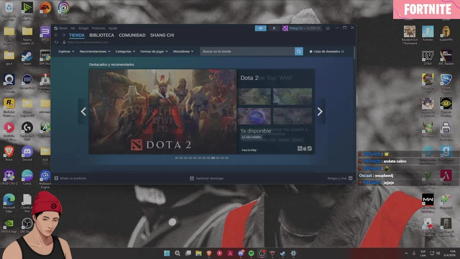Viewport: 460px width, 259px height.
Task: Select the Brave desktop shortcut
Action: coord(9,154)
